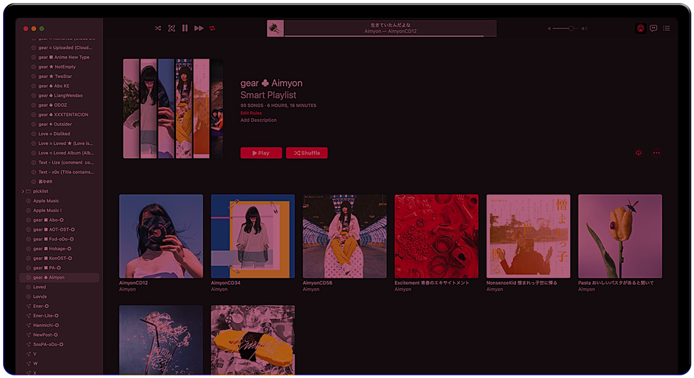
Task: Select the Lovvje playlist
Action: click(59, 297)
